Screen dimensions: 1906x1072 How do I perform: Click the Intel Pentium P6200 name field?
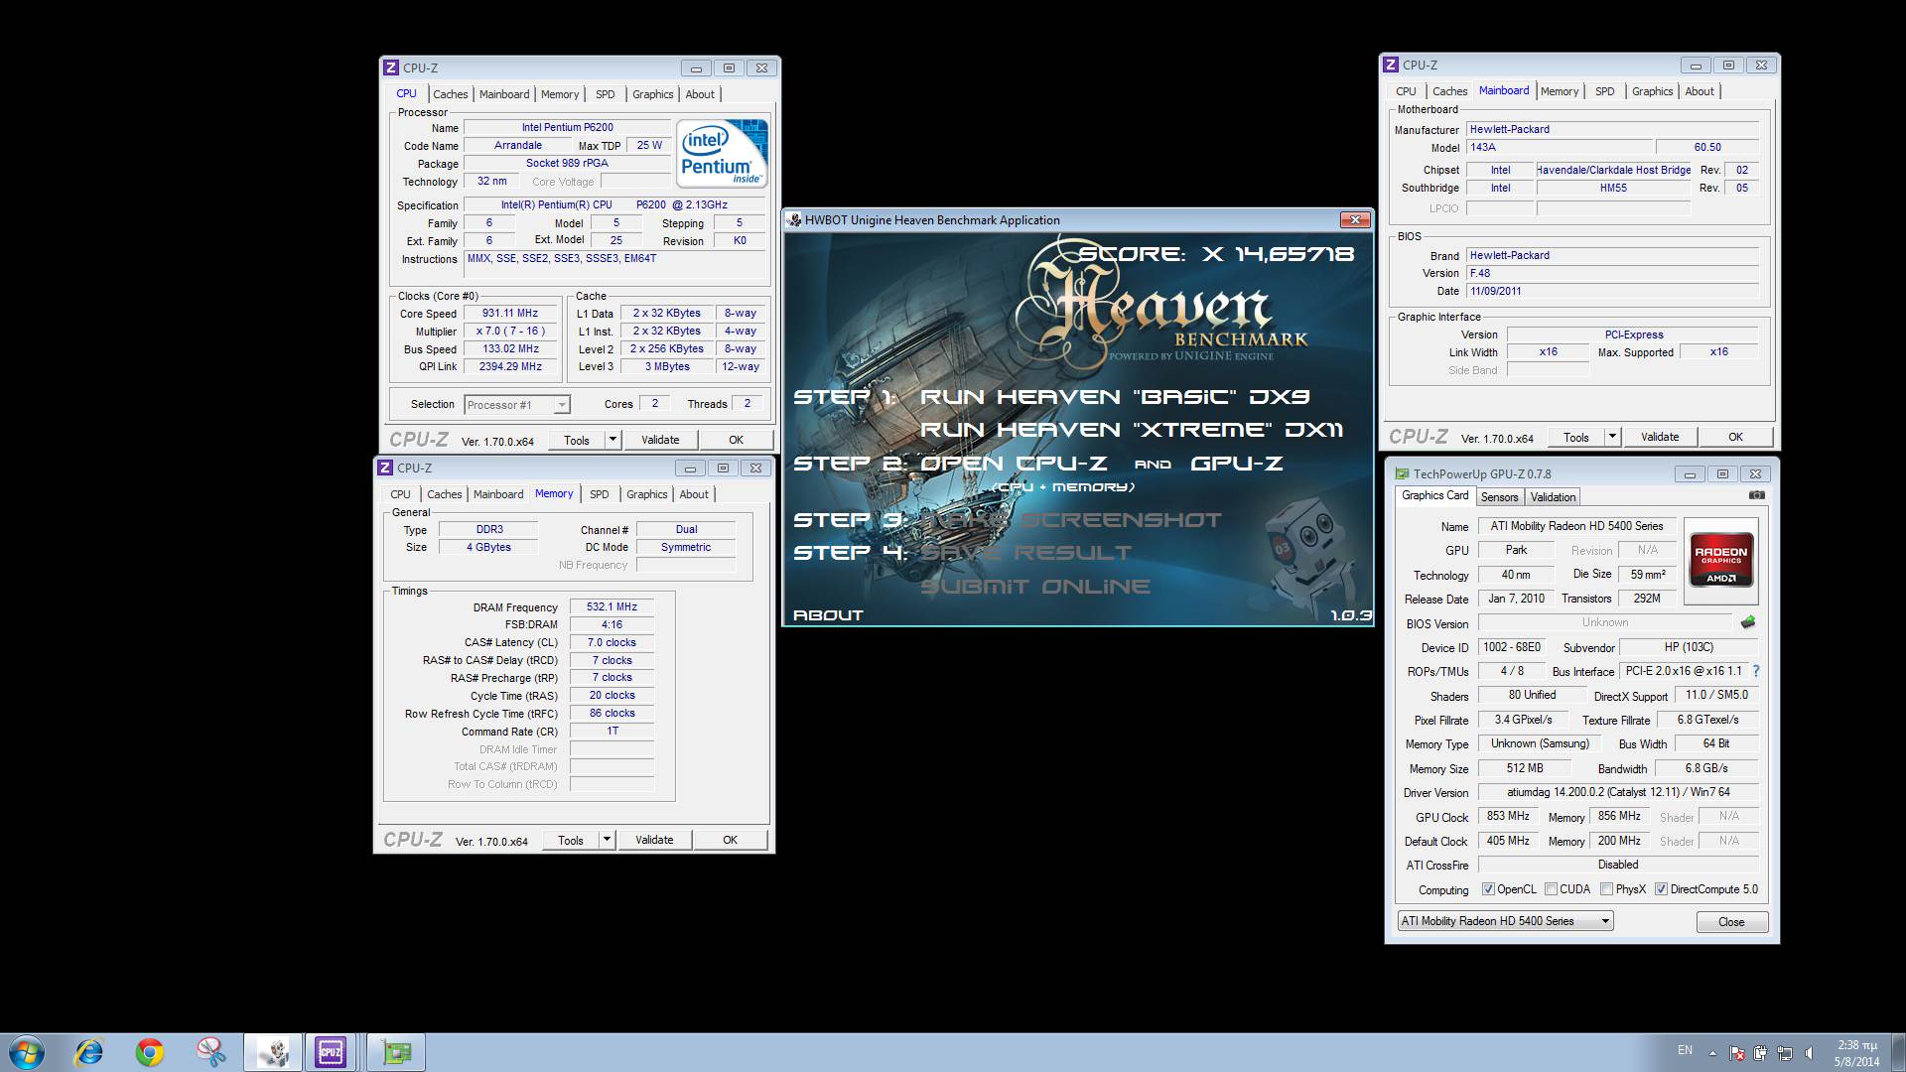coord(567,127)
